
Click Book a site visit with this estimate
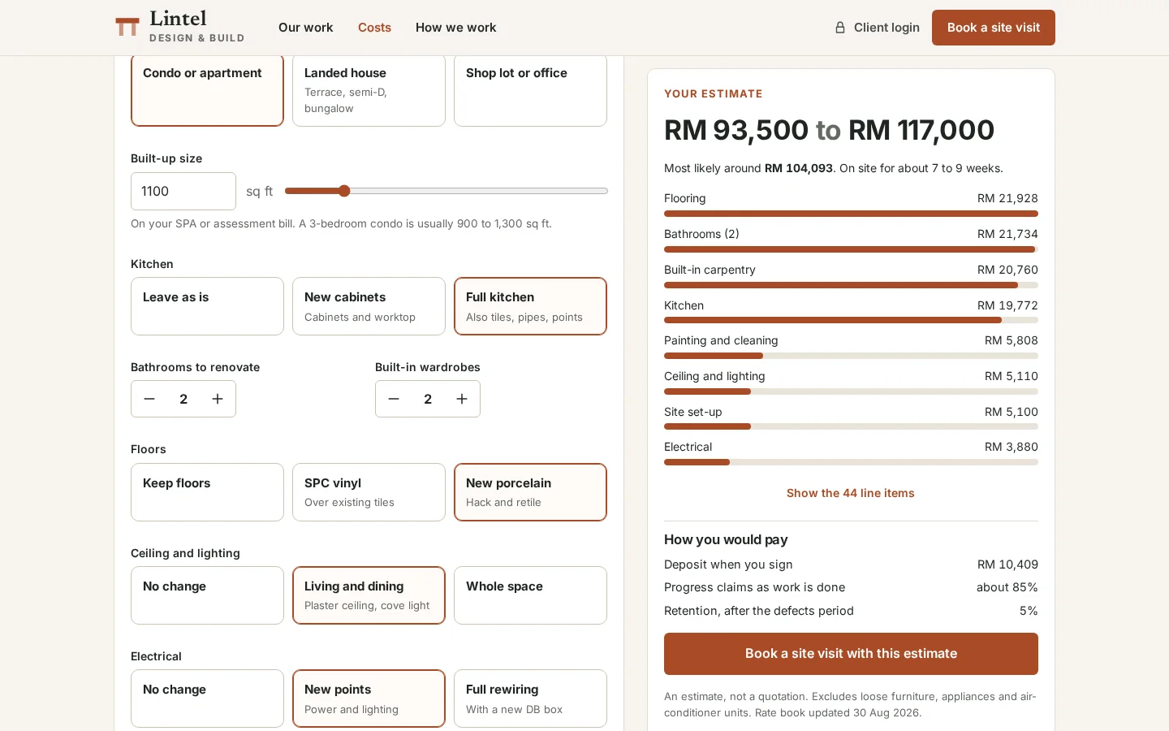tap(851, 654)
